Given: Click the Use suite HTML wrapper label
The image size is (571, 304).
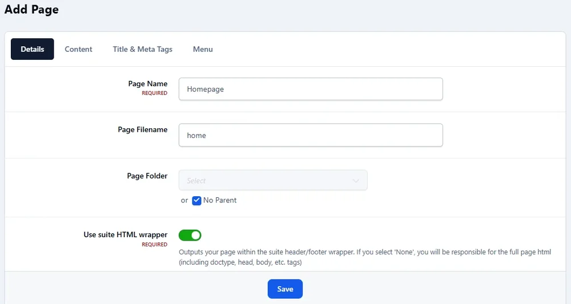Looking at the screenshot, I should click(x=125, y=234).
